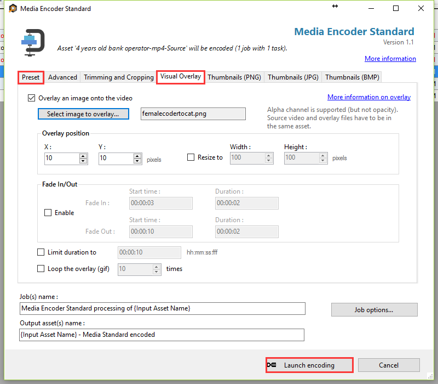
Task: Click the Job(s) name text field
Action: coord(162,308)
